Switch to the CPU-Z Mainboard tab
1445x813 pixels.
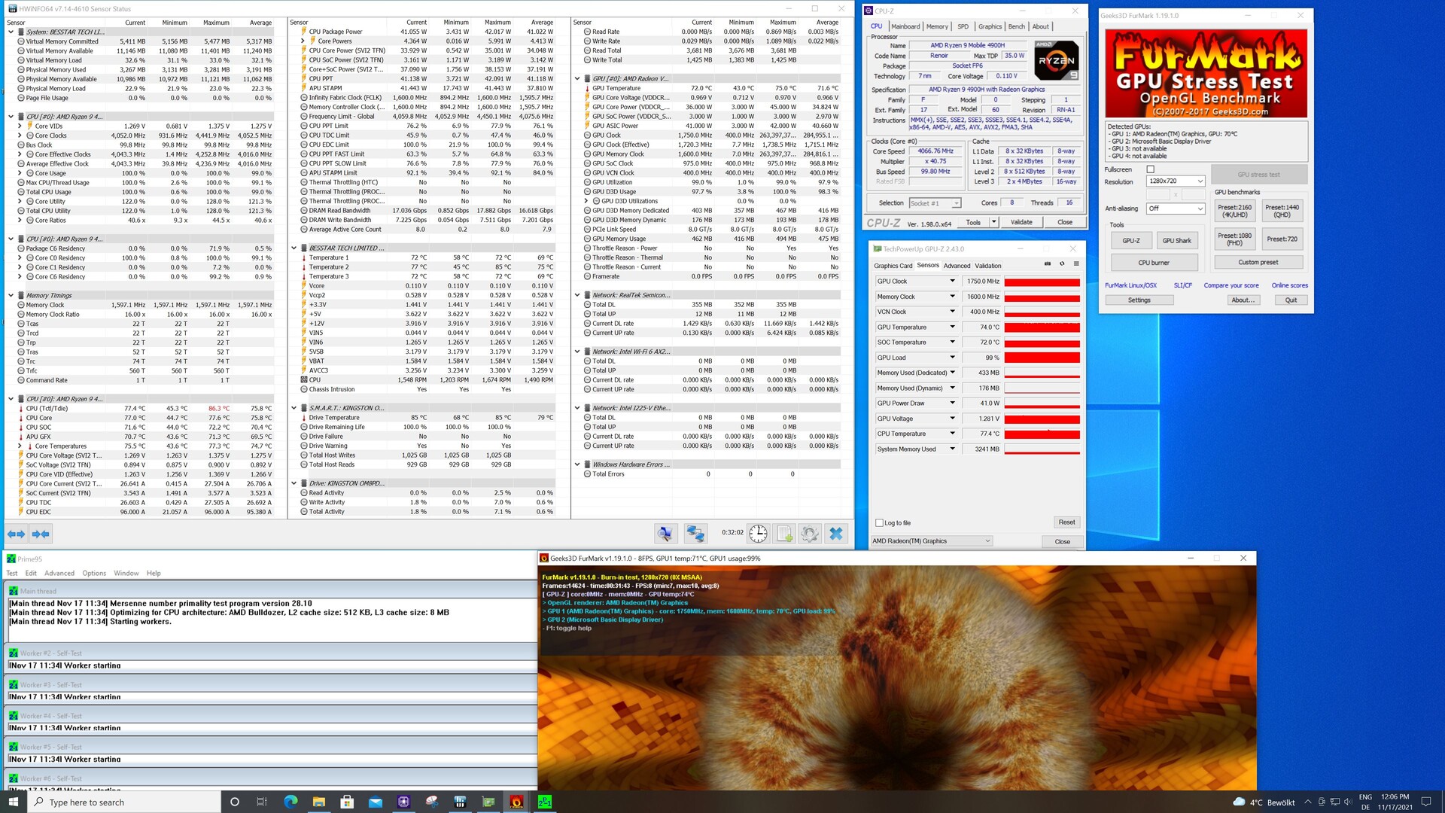(905, 26)
